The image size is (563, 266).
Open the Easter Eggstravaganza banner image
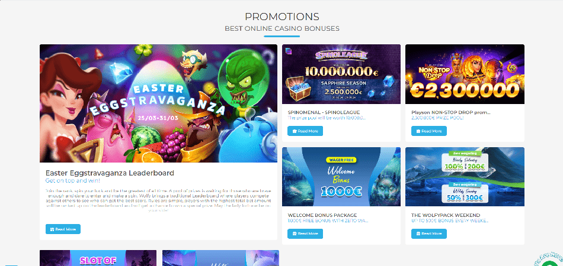(x=158, y=103)
